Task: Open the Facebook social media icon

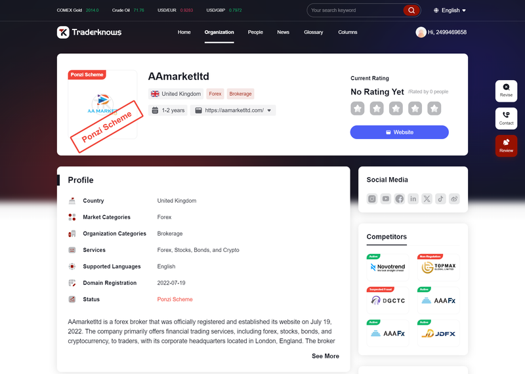Action: point(400,199)
